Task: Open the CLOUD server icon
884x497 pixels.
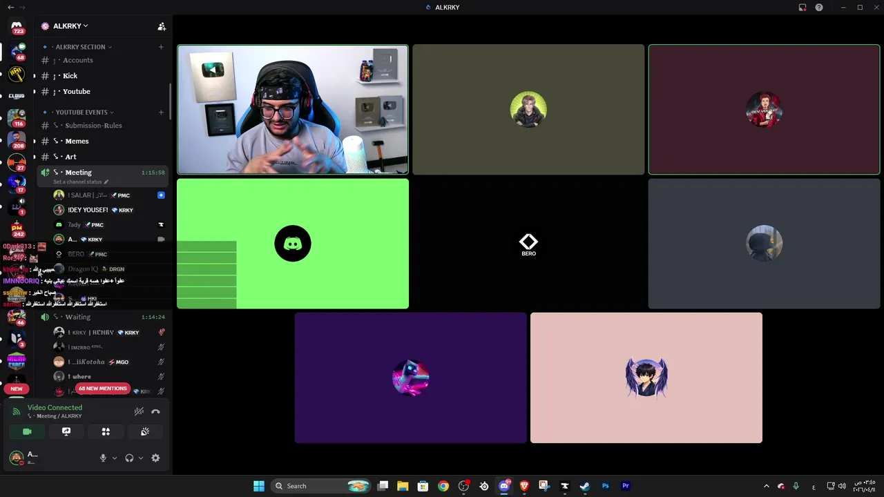Action: (x=17, y=96)
